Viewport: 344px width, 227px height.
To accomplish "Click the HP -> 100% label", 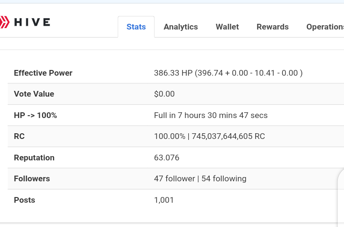I will pyautogui.click(x=35, y=115).
